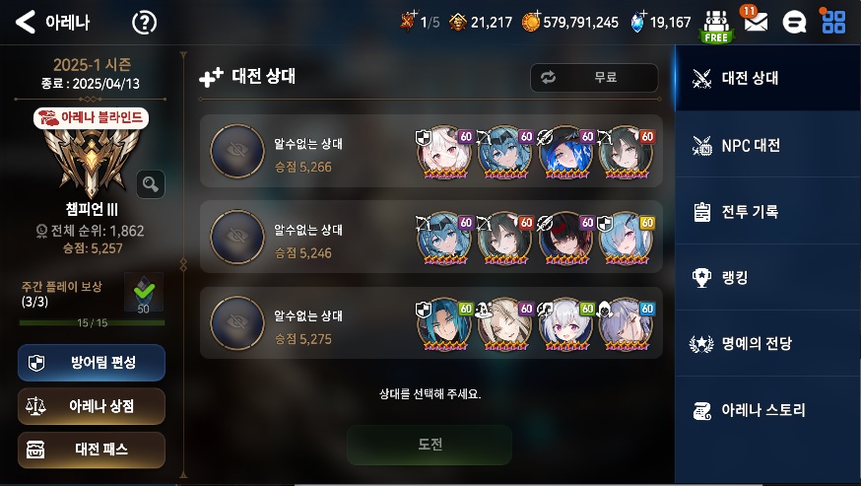
Task: Click the weekly reward 15/15 progress bar
Action: [92, 322]
